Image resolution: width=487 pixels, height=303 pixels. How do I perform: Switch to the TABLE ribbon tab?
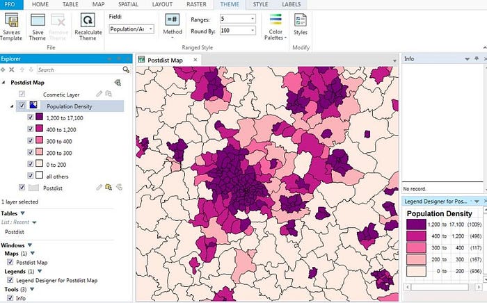(70, 4)
